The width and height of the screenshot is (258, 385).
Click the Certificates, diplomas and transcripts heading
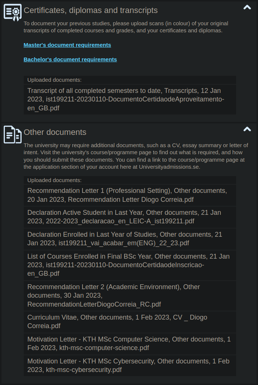(91, 10)
